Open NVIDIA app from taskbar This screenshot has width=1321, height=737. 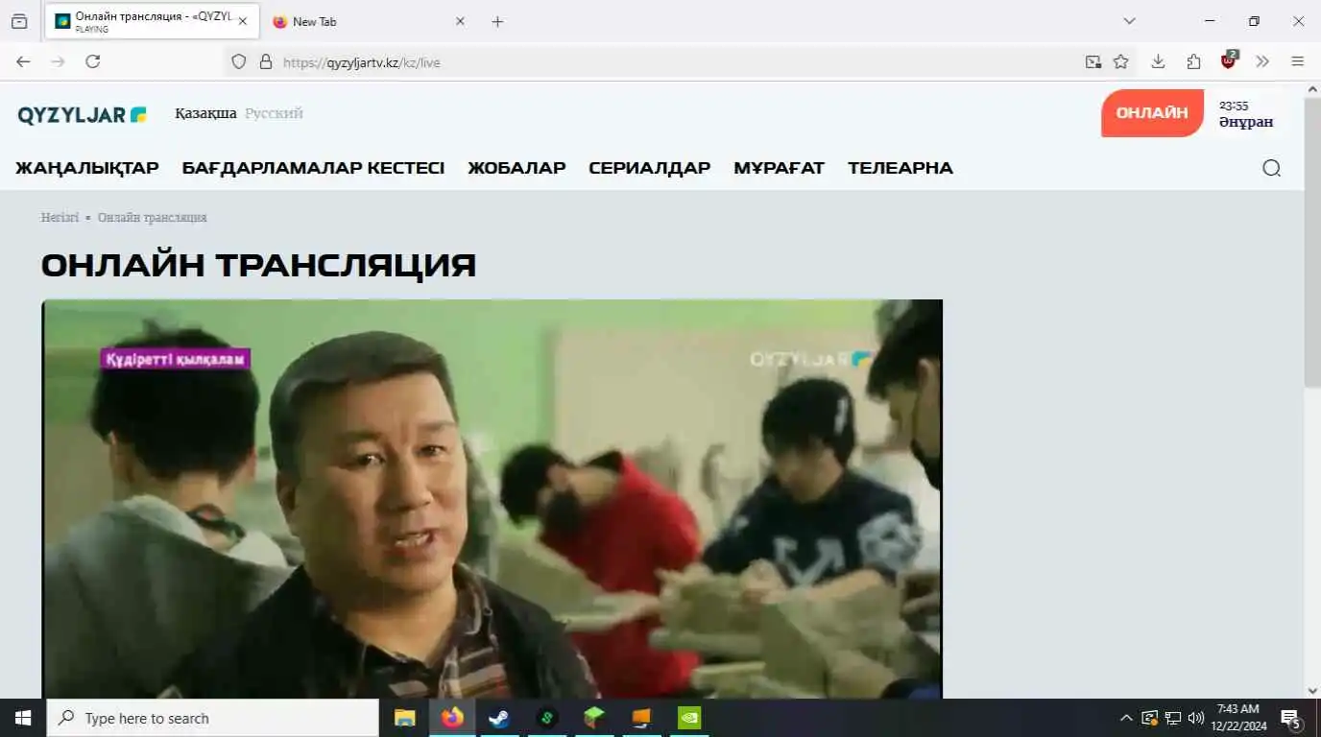[x=689, y=718]
